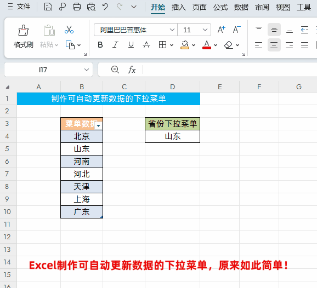Click the formula bar input

pos(229,70)
